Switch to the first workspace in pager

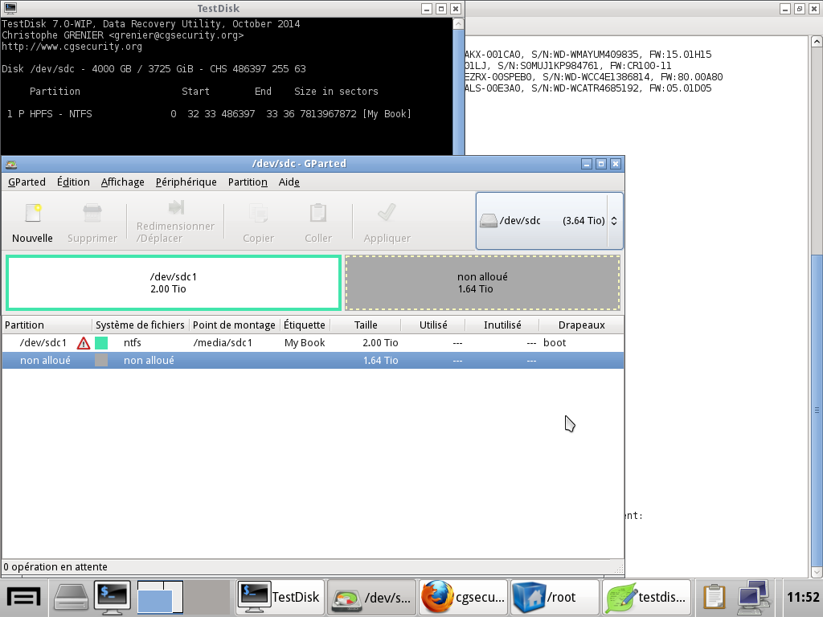[160, 597]
